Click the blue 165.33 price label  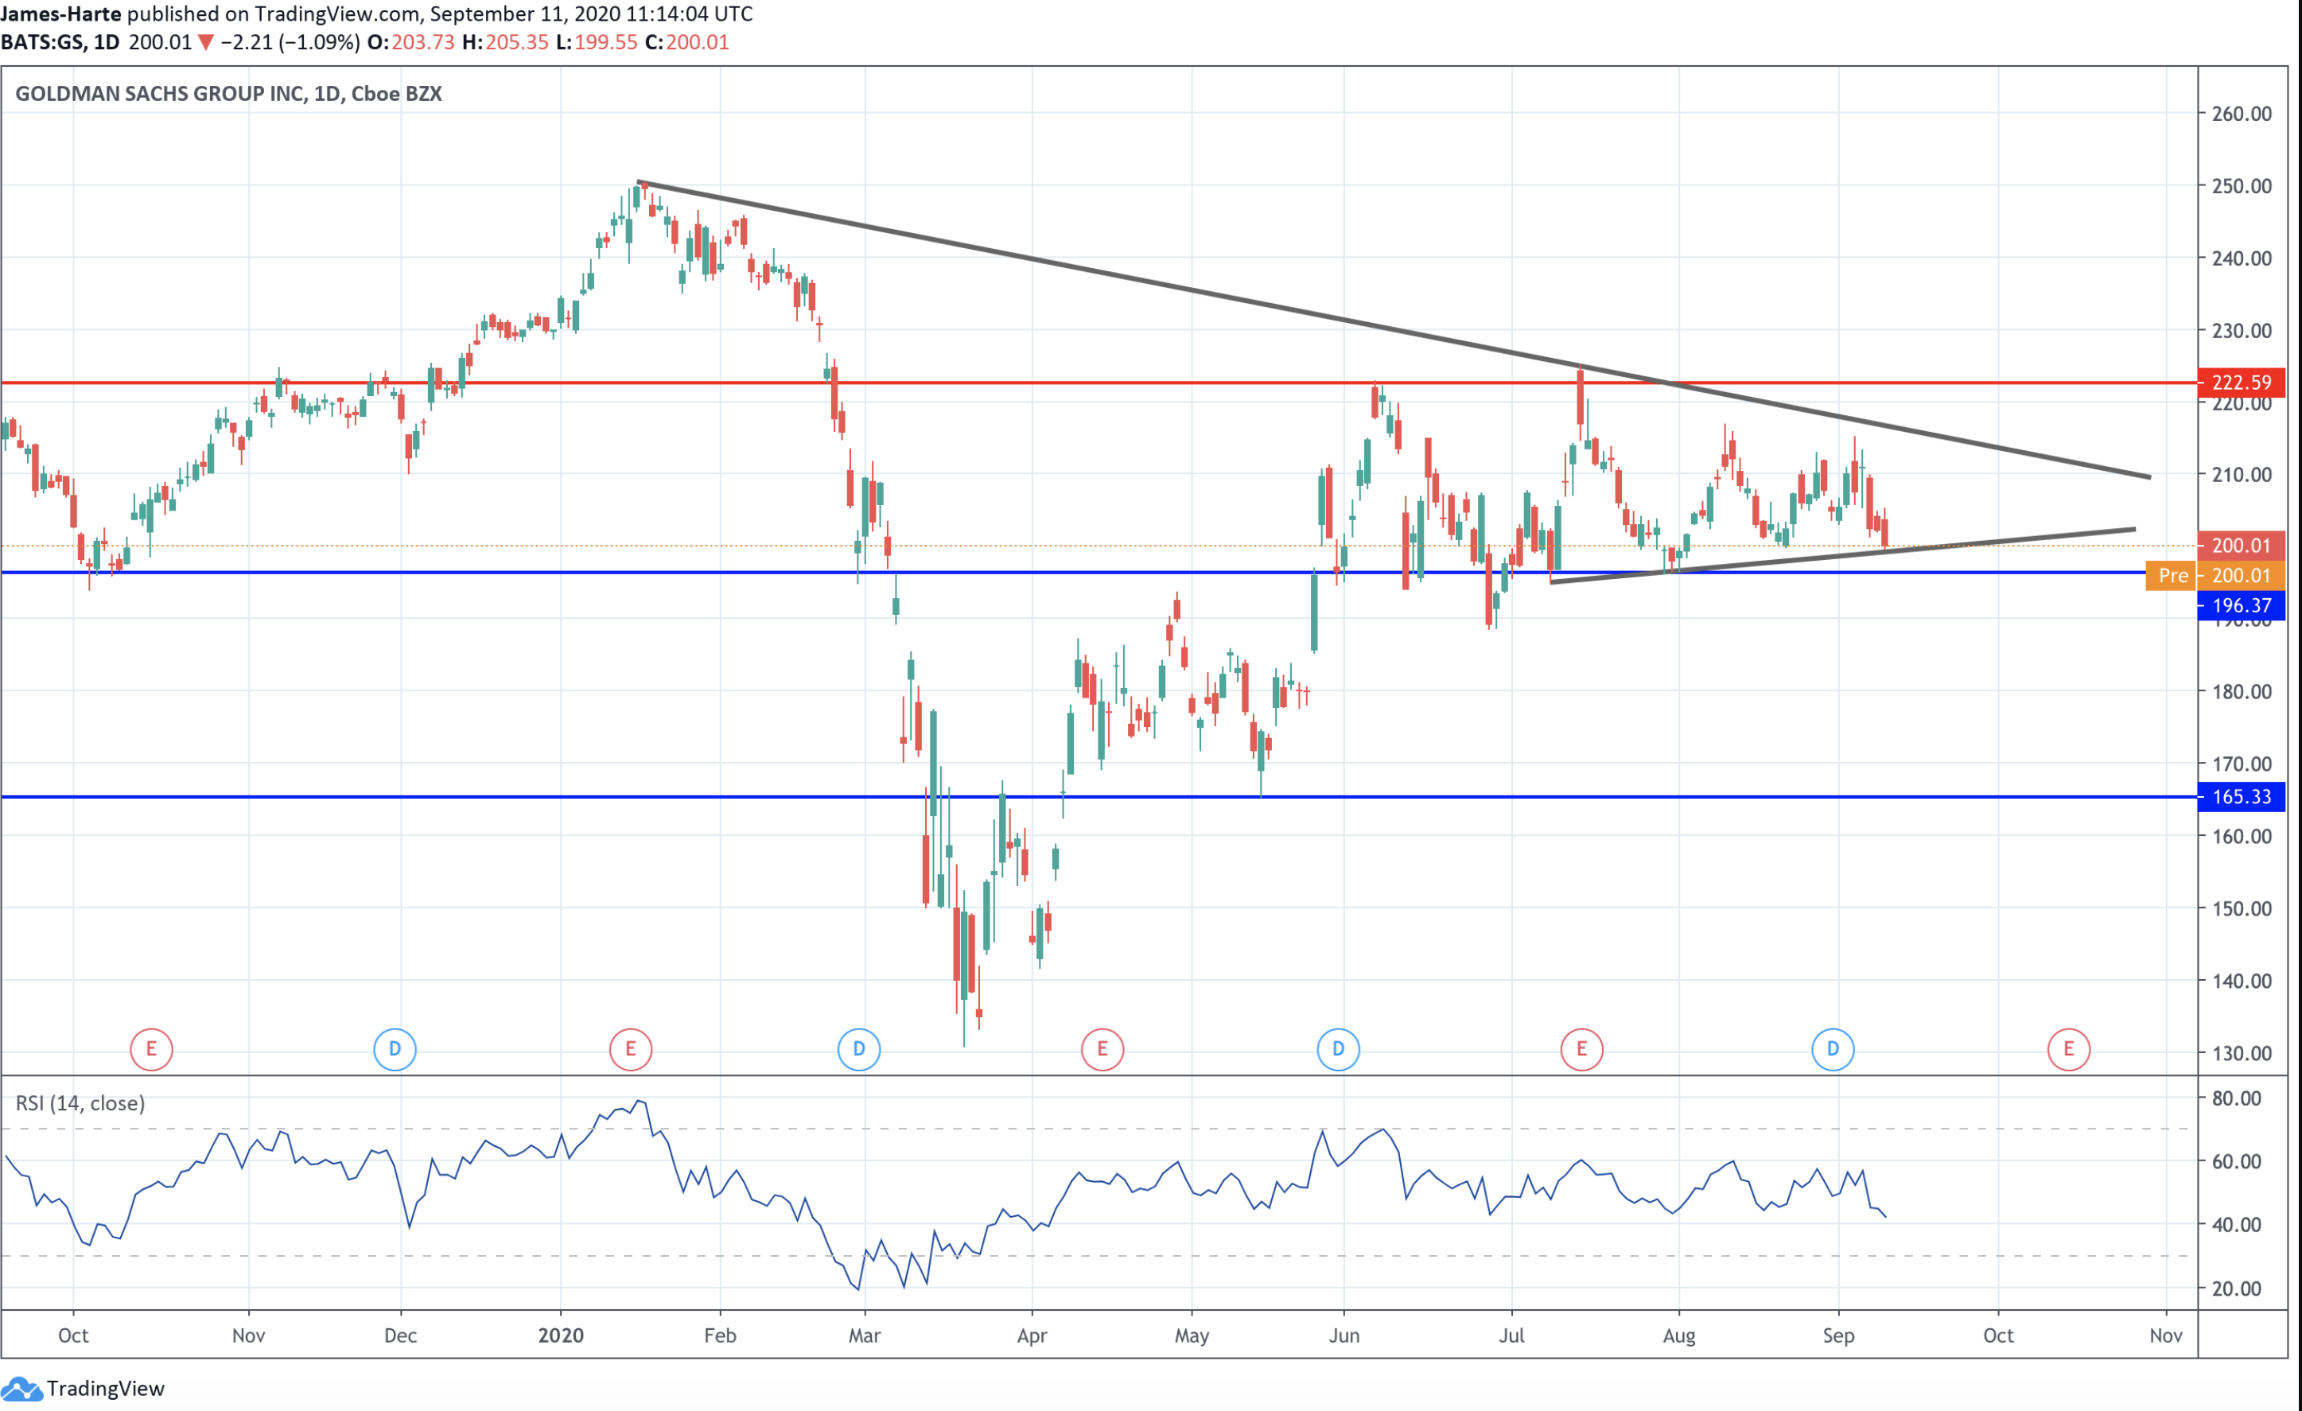(2242, 797)
